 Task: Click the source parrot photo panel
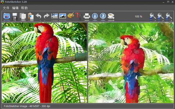point(44,63)
